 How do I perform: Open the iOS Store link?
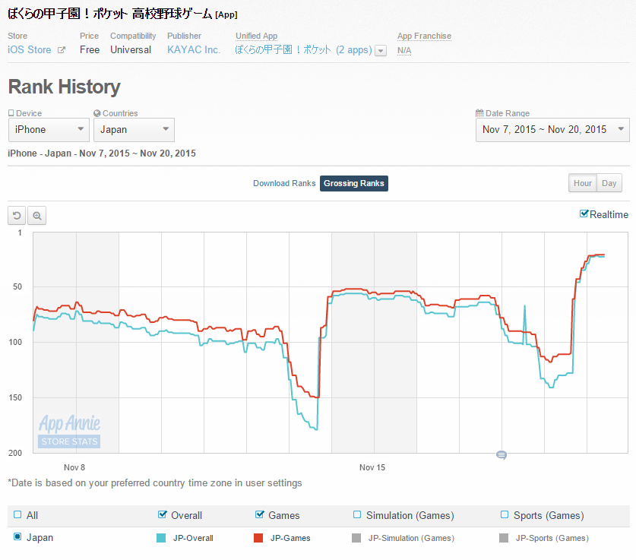(x=29, y=50)
